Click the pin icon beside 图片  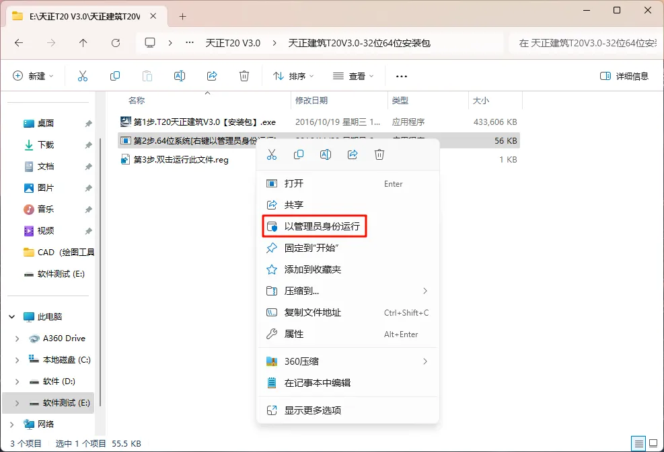pyautogui.click(x=88, y=188)
